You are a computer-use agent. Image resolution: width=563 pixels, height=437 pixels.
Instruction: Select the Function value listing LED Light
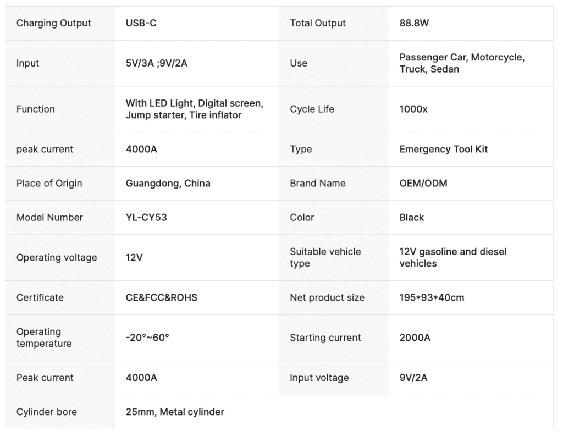click(x=194, y=109)
